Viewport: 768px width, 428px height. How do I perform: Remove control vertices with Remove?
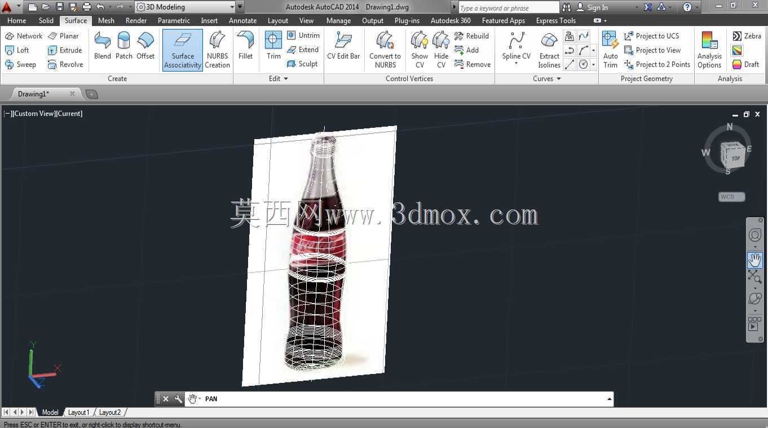473,64
